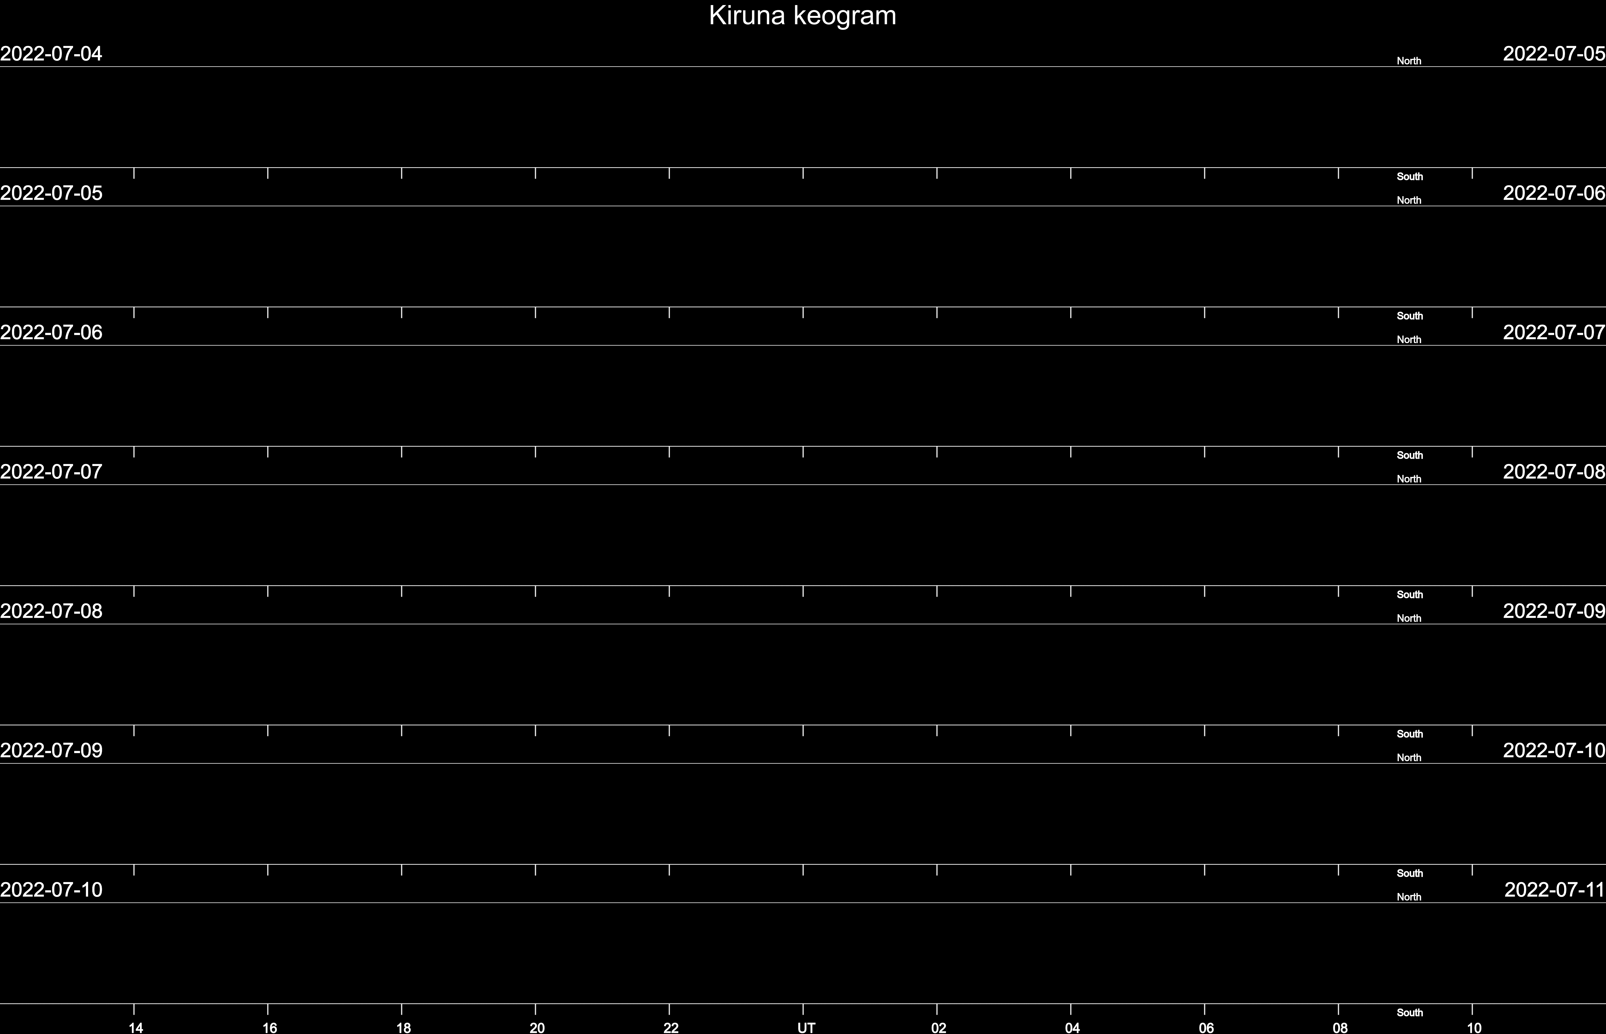Click the "UT" midnight axis label

tap(806, 1028)
